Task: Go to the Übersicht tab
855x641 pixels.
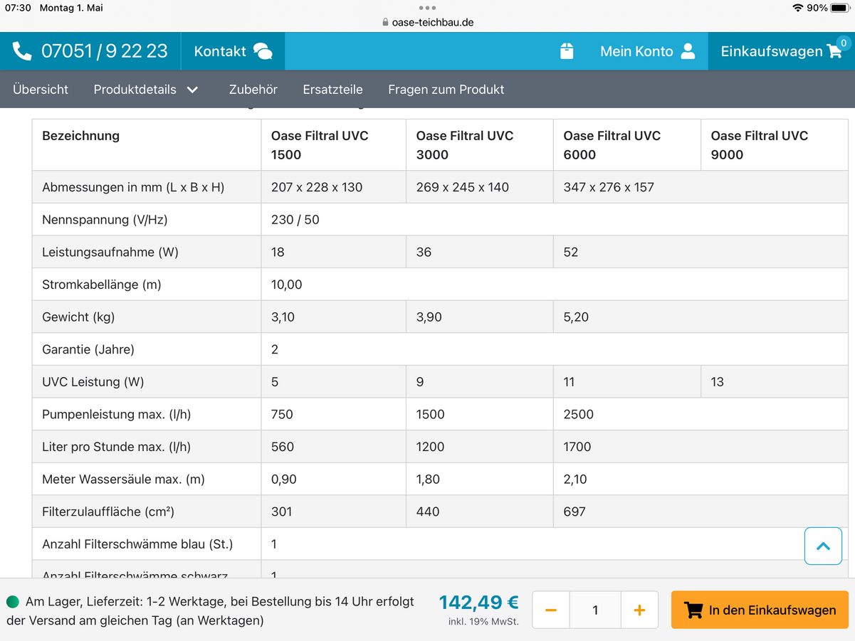Action: [41, 90]
